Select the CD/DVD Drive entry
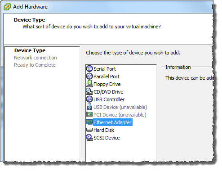 pos(108,92)
